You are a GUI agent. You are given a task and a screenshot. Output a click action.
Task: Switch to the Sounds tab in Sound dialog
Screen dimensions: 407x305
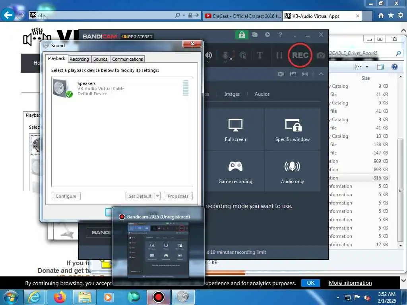pos(101,59)
